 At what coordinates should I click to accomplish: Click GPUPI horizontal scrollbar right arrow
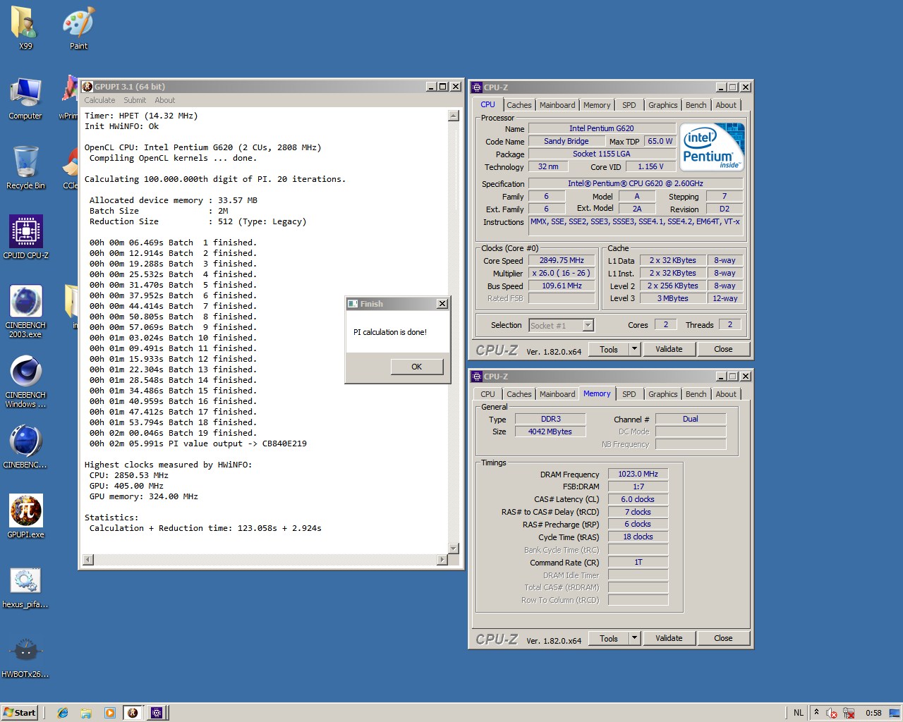(442, 560)
